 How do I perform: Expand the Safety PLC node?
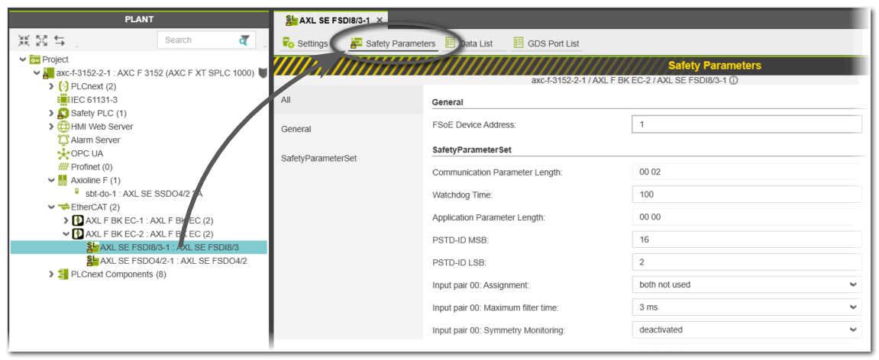[51, 114]
